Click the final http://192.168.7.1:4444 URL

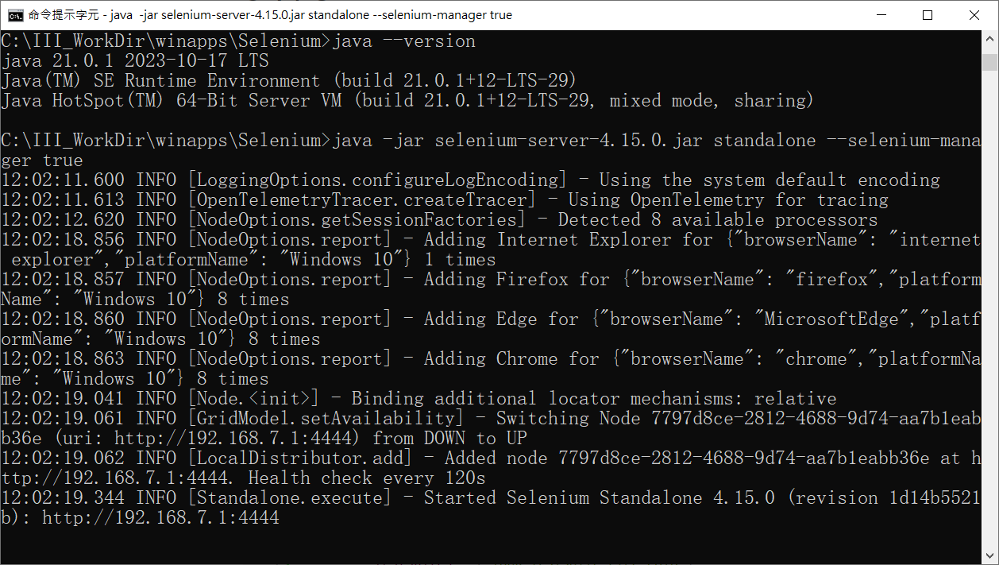tap(160, 517)
